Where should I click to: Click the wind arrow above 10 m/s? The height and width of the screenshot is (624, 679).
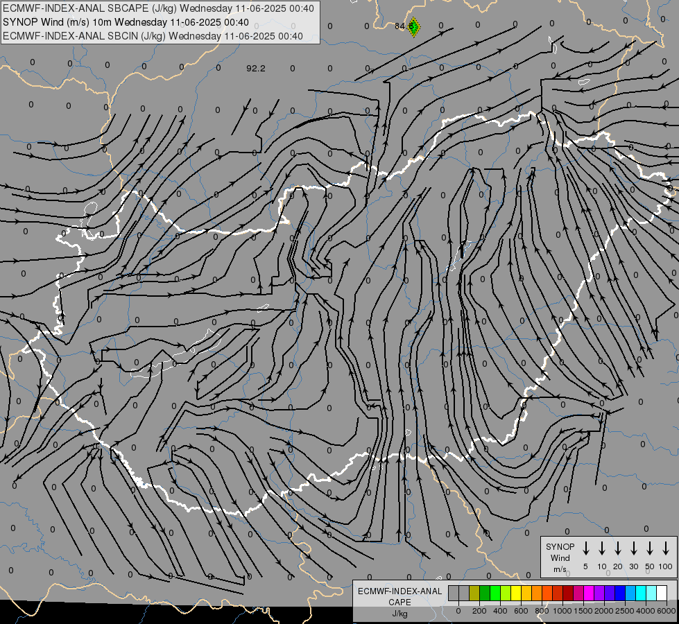(x=602, y=548)
